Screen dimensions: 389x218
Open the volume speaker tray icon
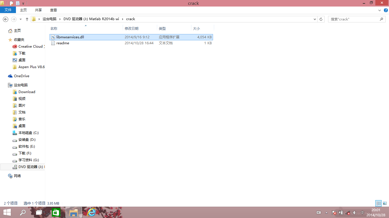point(355,213)
